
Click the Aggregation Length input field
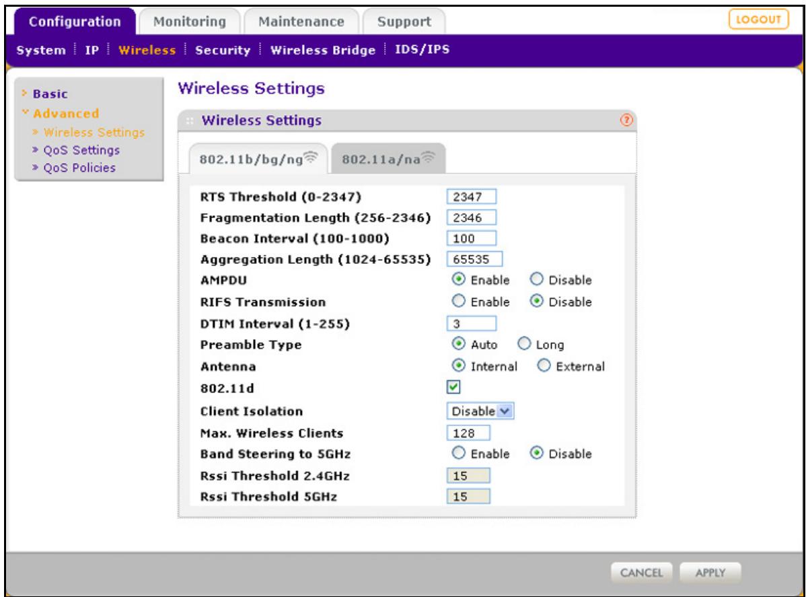pos(474,259)
